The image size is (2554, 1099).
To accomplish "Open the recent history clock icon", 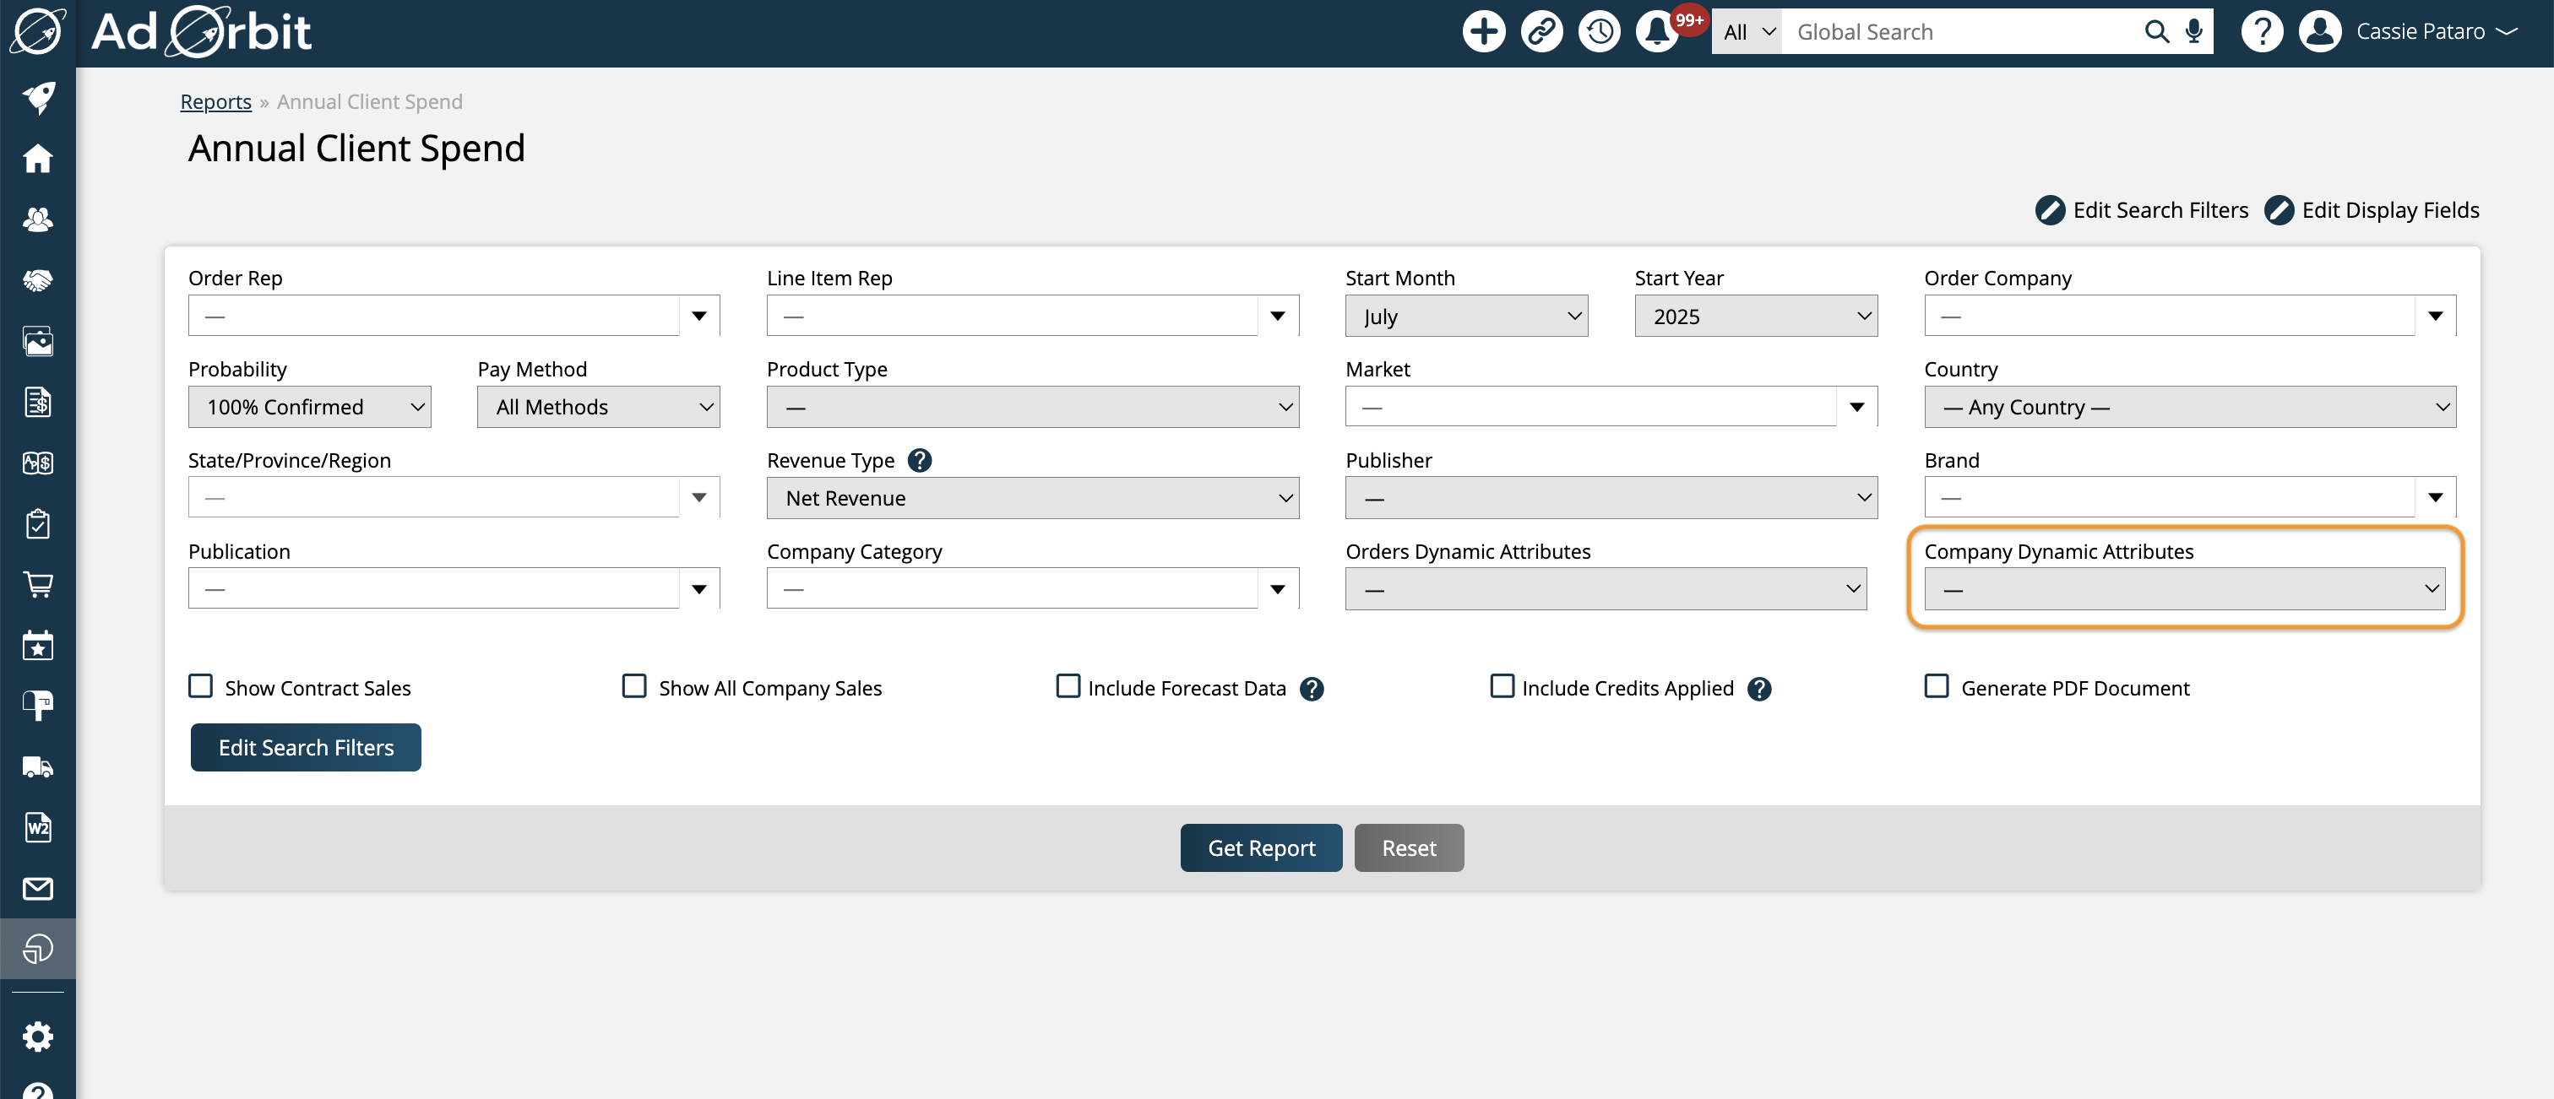I will tap(1600, 32).
